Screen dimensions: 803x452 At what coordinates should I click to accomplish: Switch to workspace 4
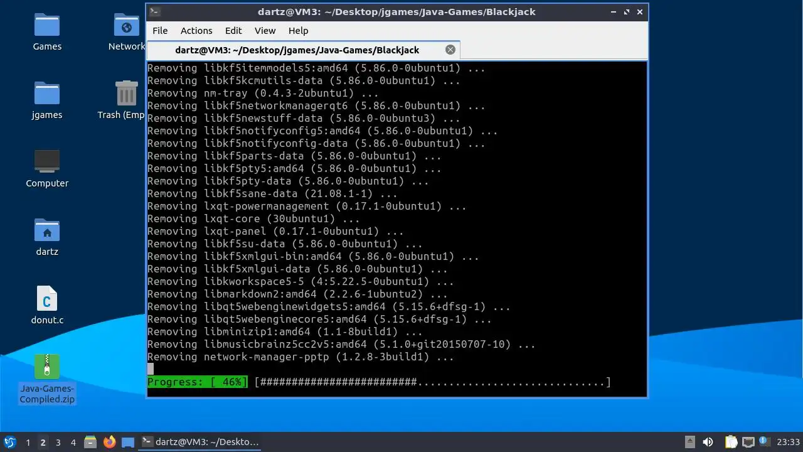pyautogui.click(x=73, y=442)
